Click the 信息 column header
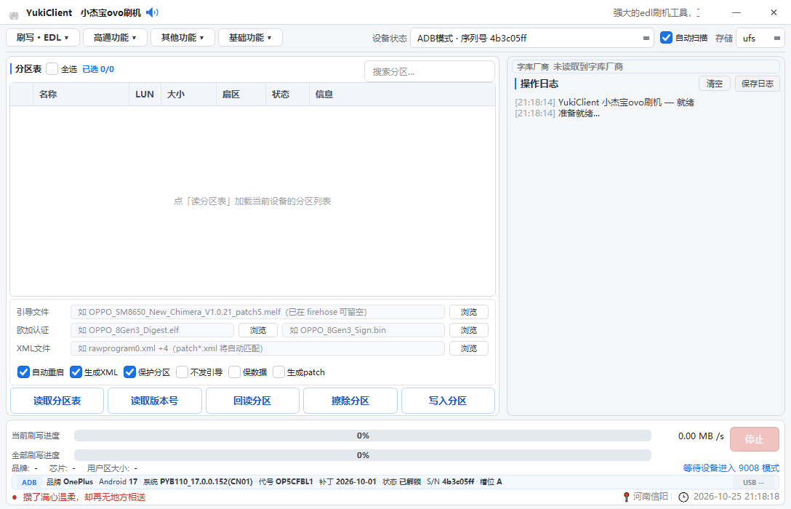The height and width of the screenshot is (509, 791). tap(402, 95)
